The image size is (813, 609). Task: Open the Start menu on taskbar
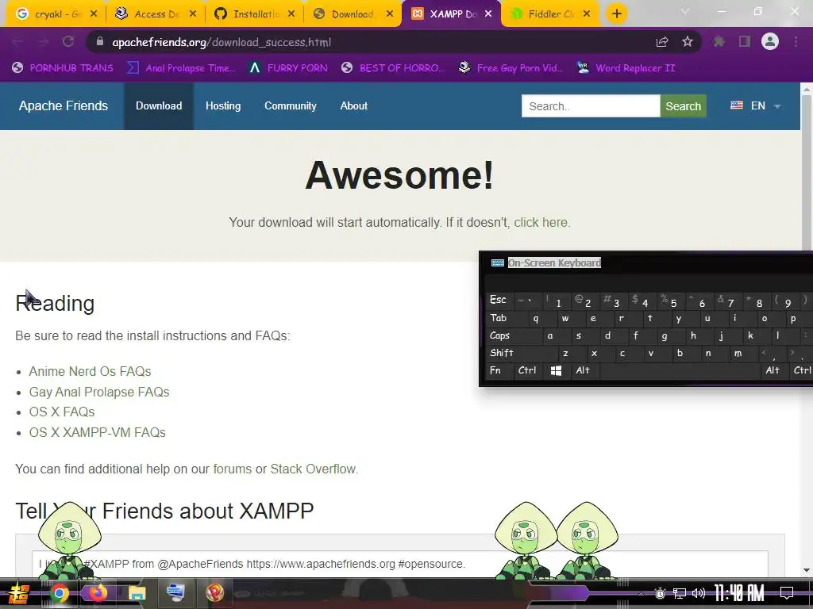[19, 593]
